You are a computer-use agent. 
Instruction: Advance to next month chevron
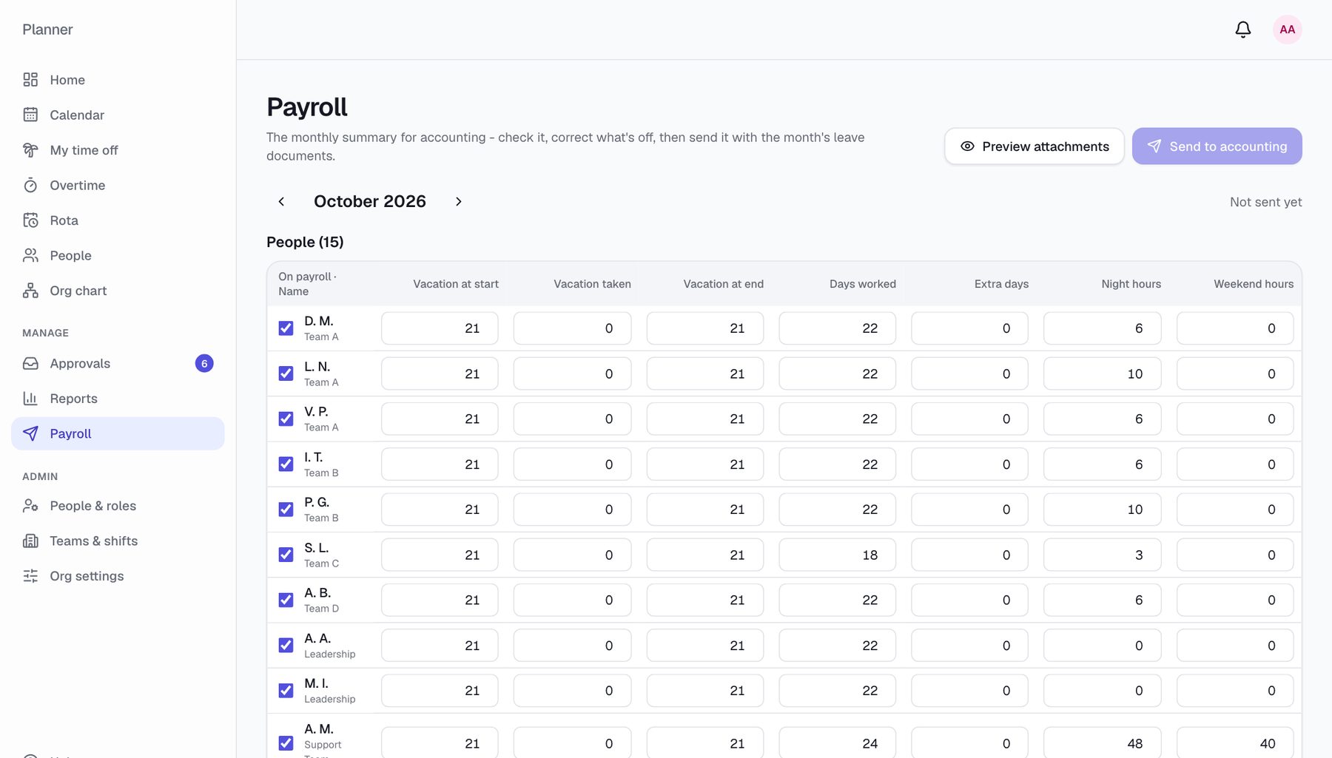pos(459,202)
